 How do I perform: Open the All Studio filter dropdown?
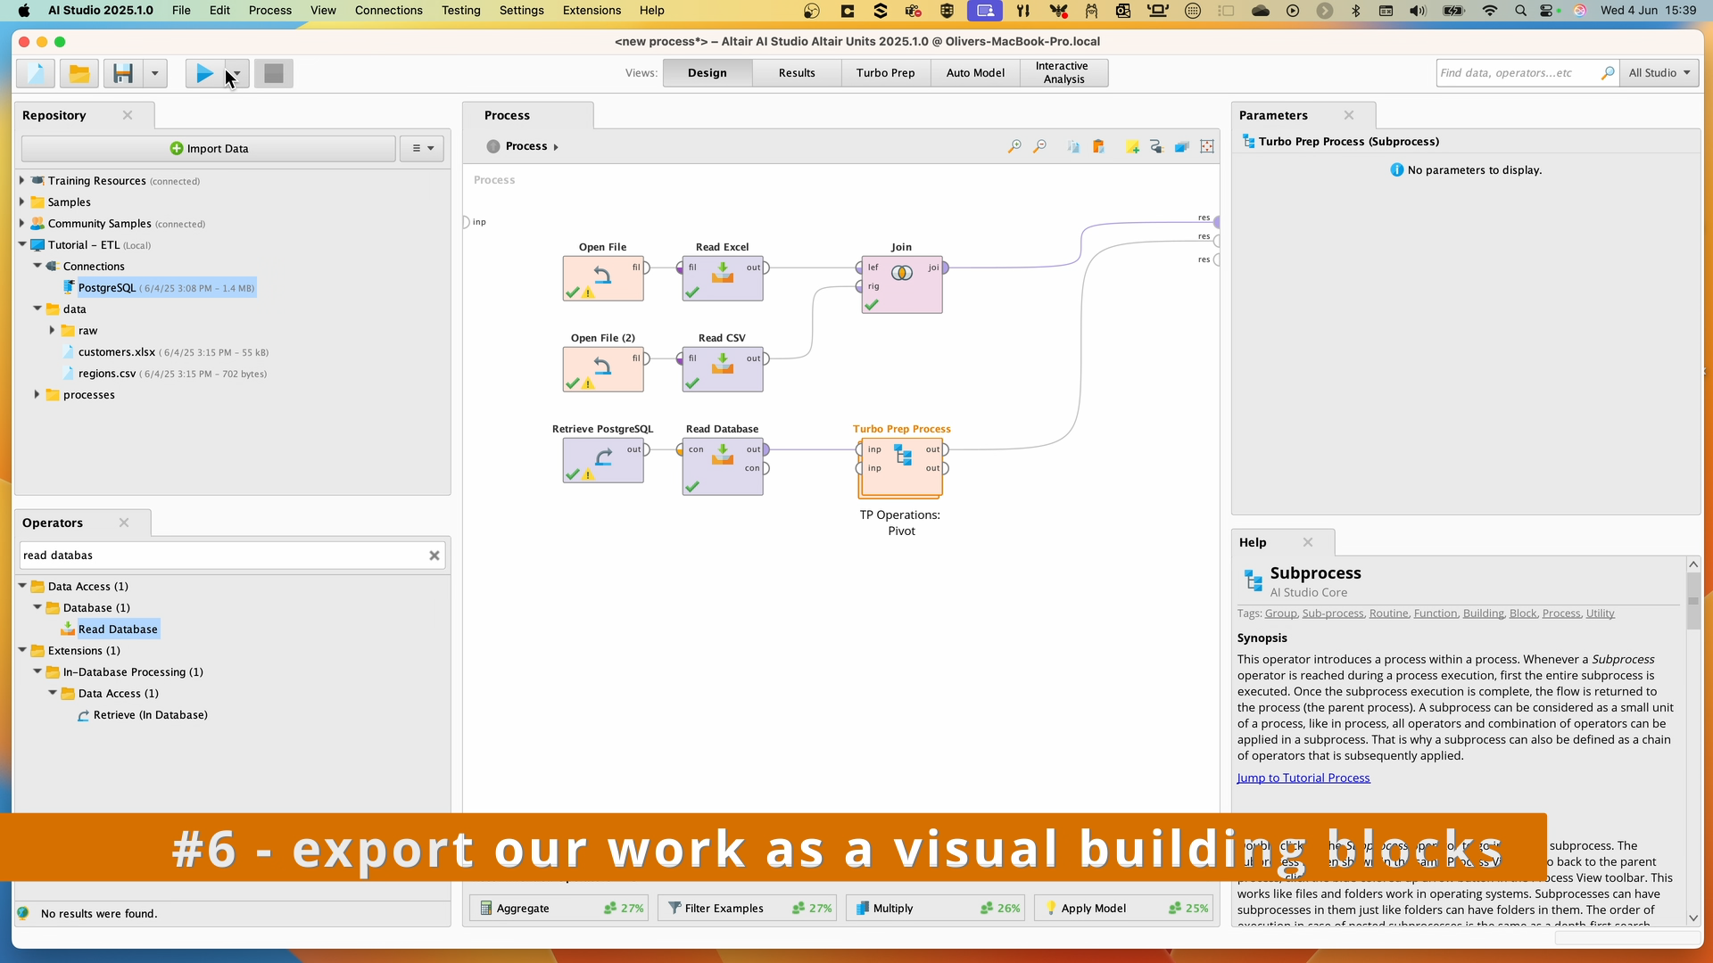click(x=1660, y=73)
